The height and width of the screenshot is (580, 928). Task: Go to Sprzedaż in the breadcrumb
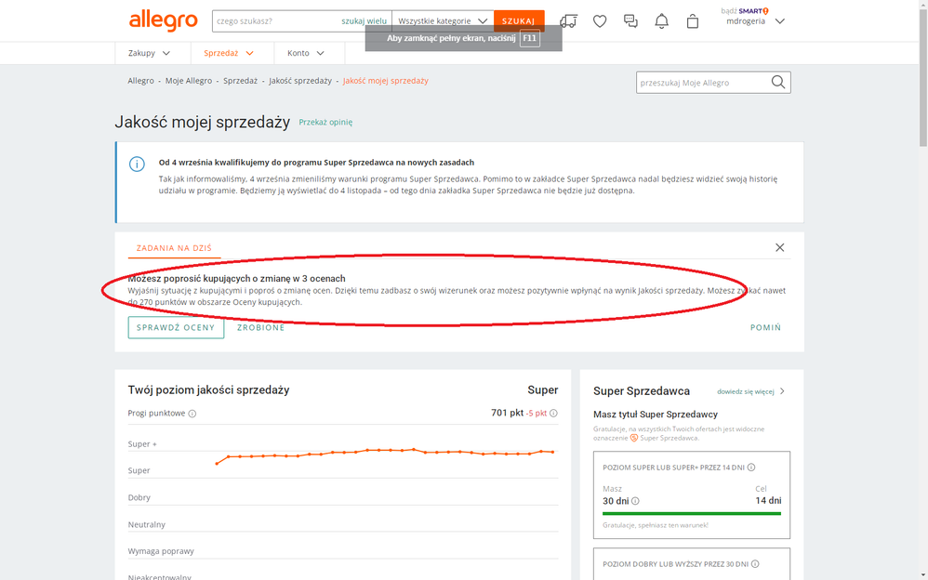(x=240, y=81)
